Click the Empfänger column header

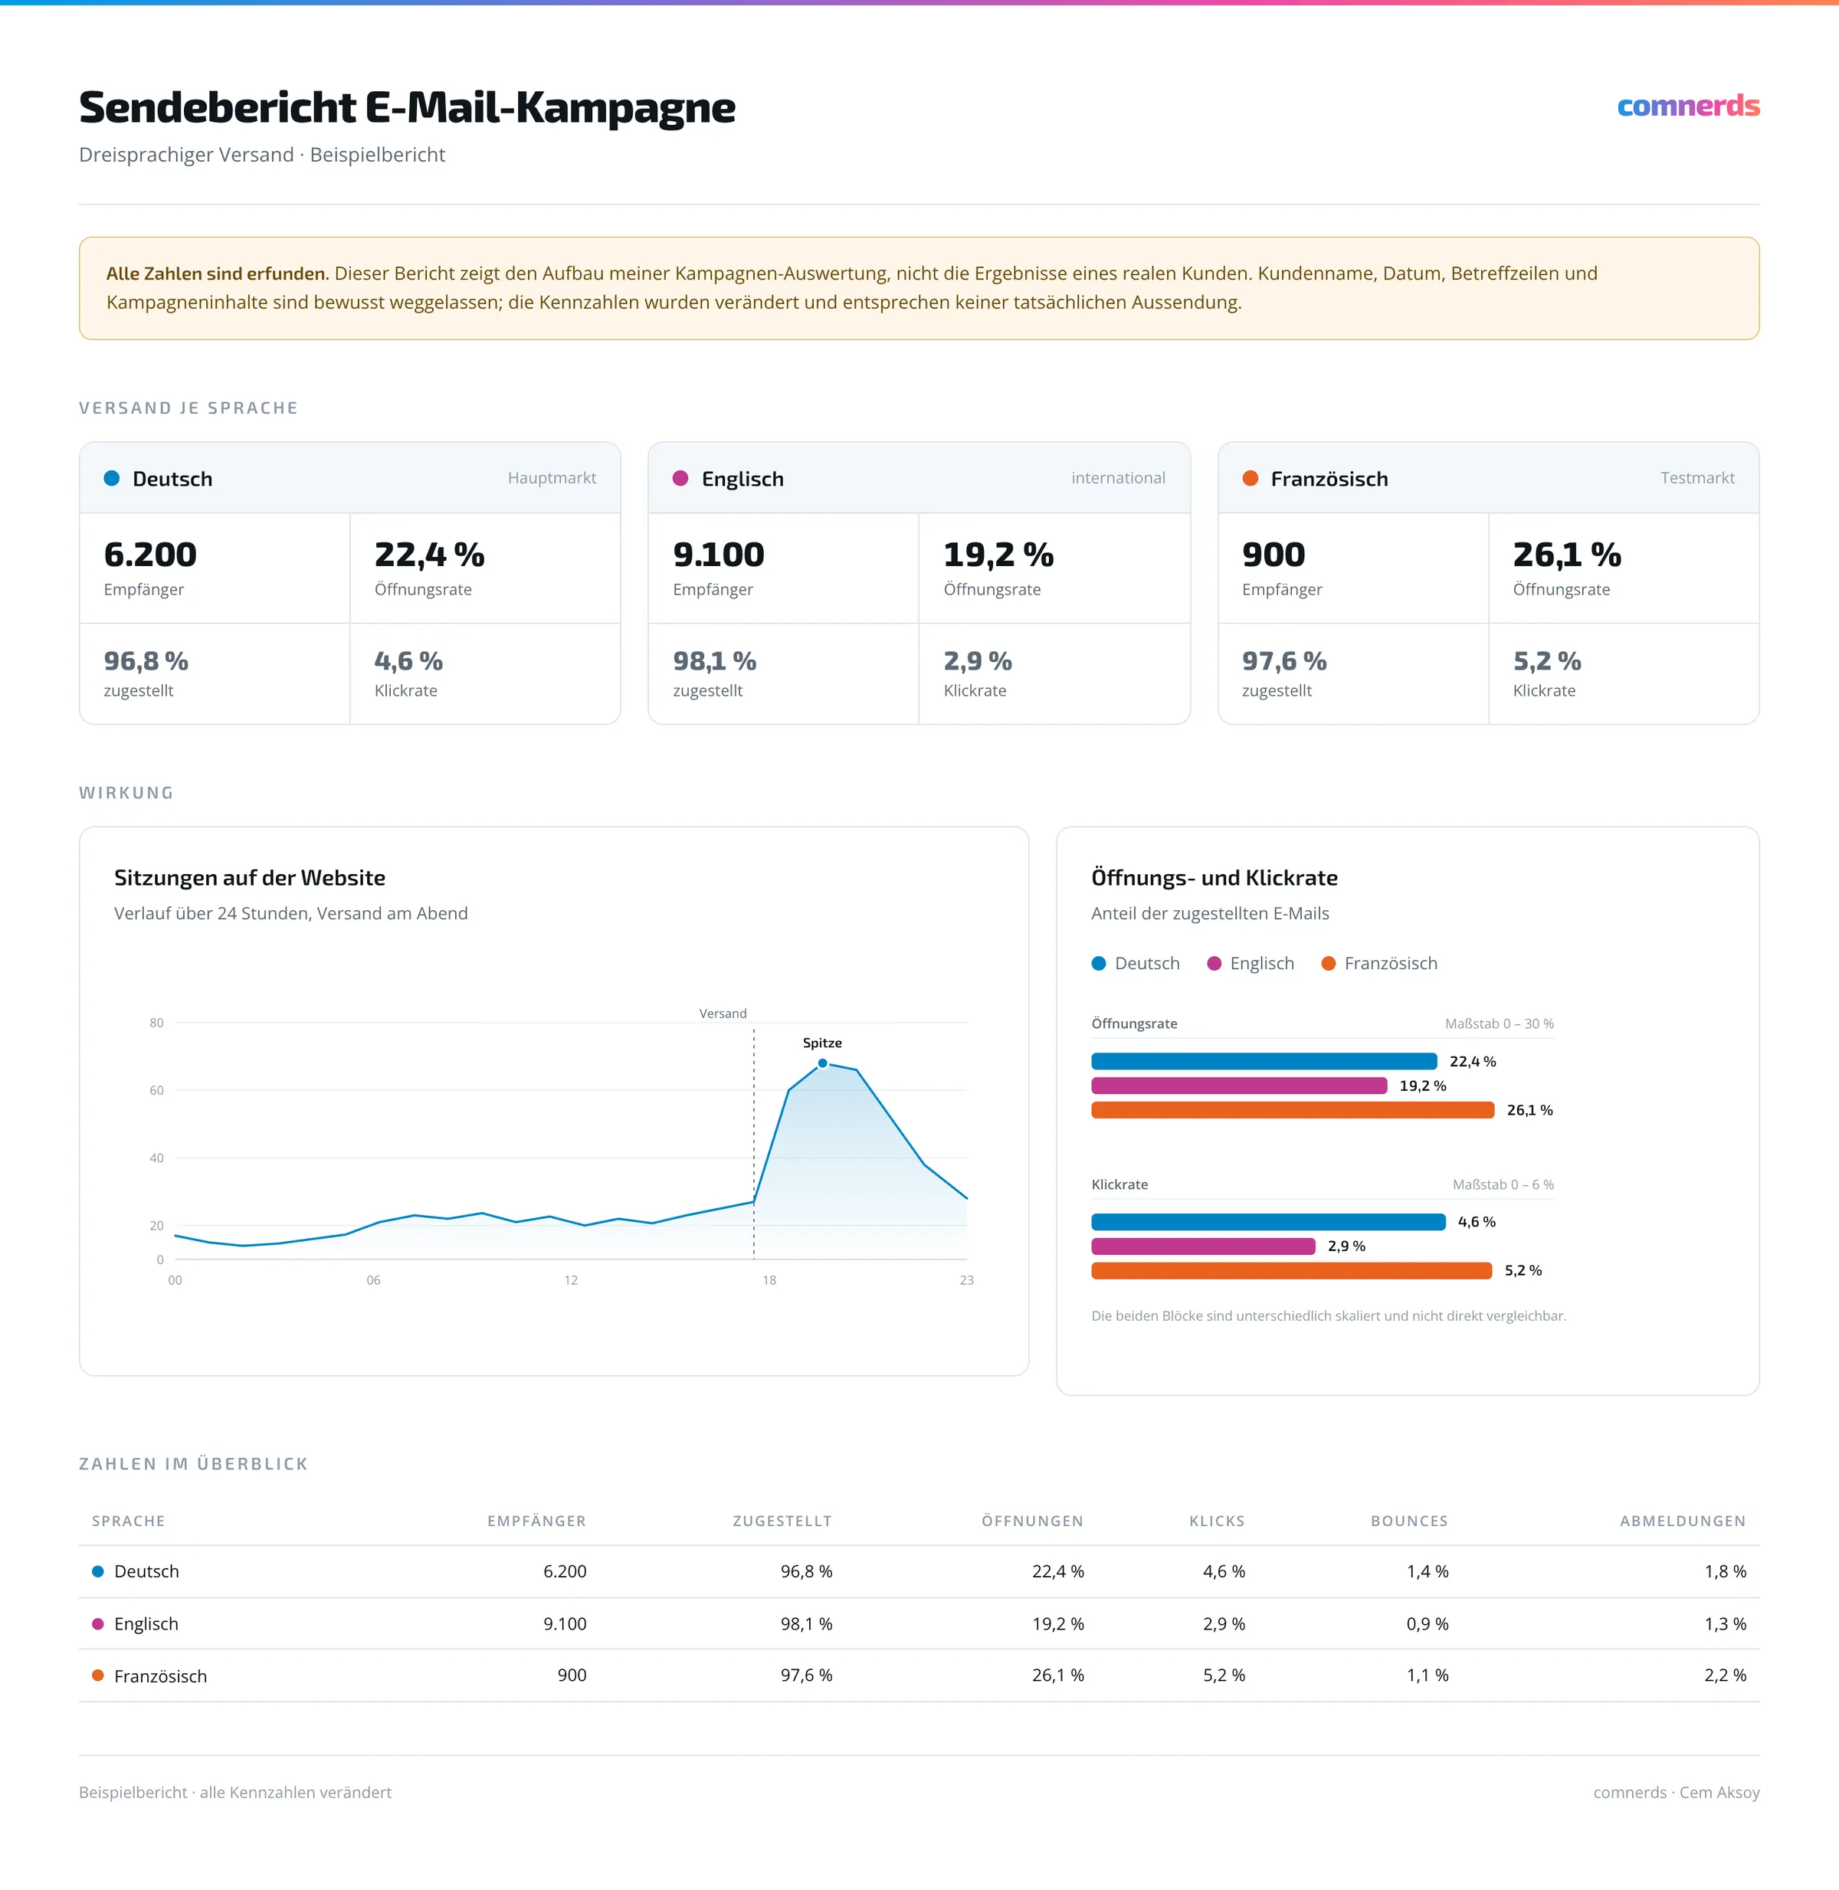(536, 1521)
